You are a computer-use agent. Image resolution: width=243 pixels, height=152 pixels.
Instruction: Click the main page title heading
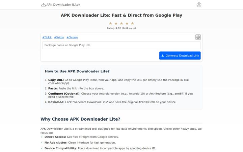122,15
